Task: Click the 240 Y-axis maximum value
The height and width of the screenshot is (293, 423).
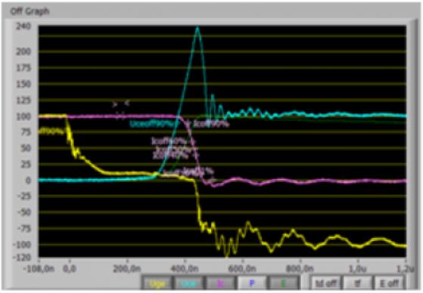Action: pos(23,26)
